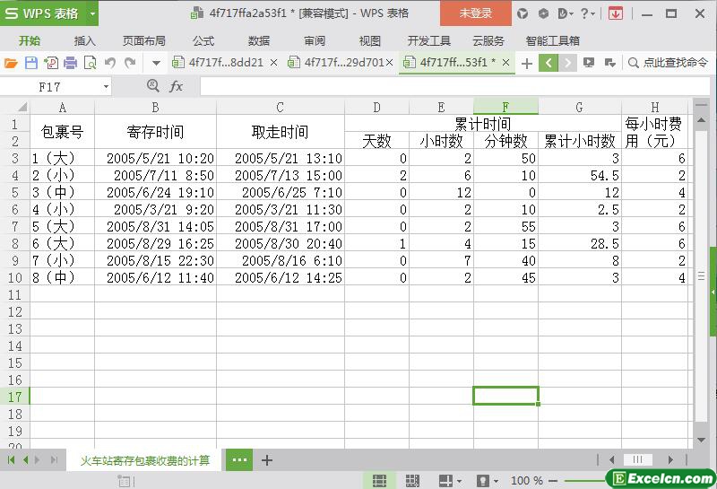Click the fx insert function icon

(177, 86)
